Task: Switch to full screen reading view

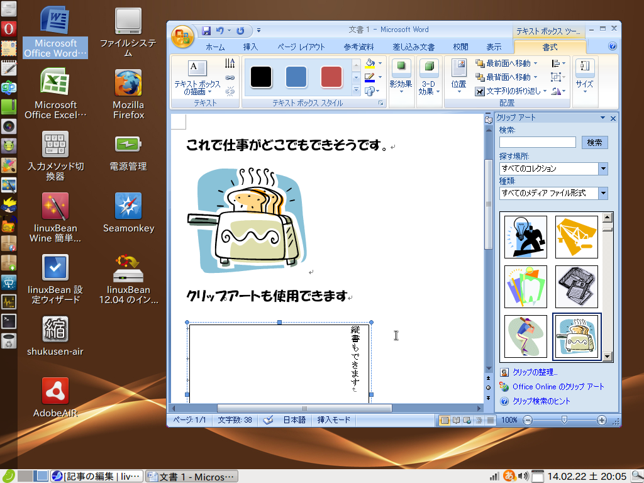Action: (456, 420)
